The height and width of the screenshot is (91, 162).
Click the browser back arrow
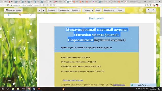tap(2, 5)
